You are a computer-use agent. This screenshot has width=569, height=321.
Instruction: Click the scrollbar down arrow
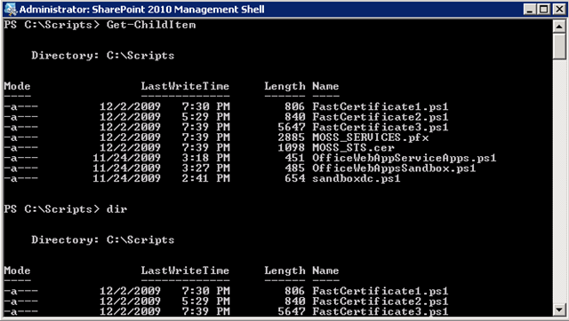[x=559, y=309]
